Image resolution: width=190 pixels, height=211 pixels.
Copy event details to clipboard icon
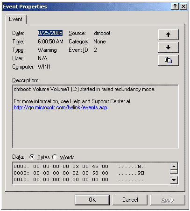pos(168,60)
